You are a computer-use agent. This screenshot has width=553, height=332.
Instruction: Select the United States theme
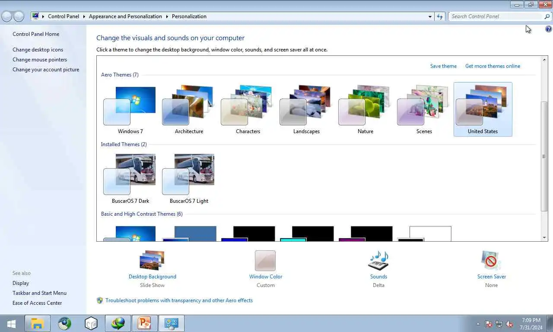tap(483, 110)
